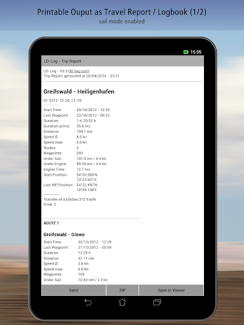Select the ROUTE 1 section label
244x325 pixels.
click(51, 223)
